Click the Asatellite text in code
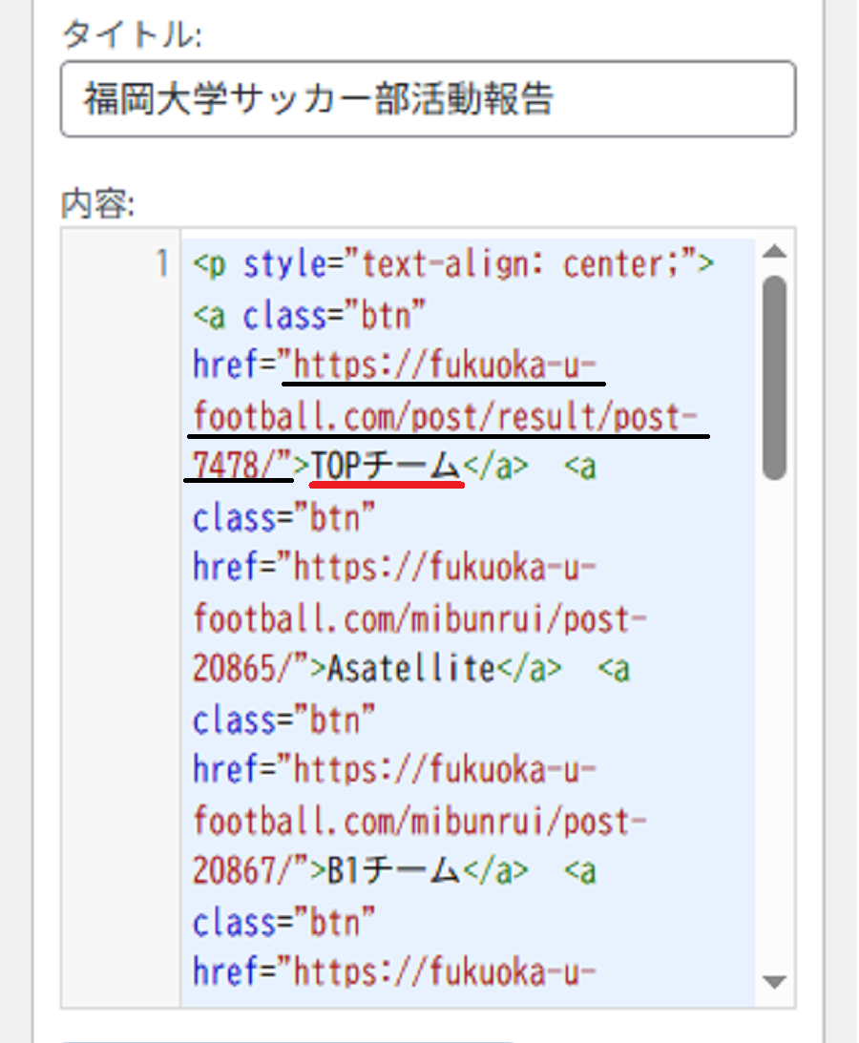859x1043 pixels. (x=411, y=669)
